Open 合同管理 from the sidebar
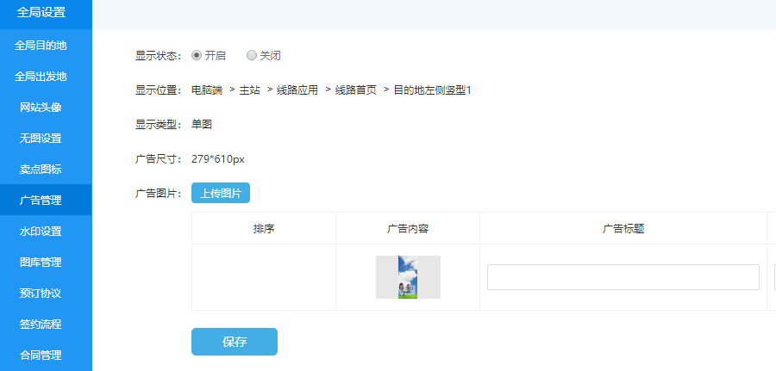 41,355
